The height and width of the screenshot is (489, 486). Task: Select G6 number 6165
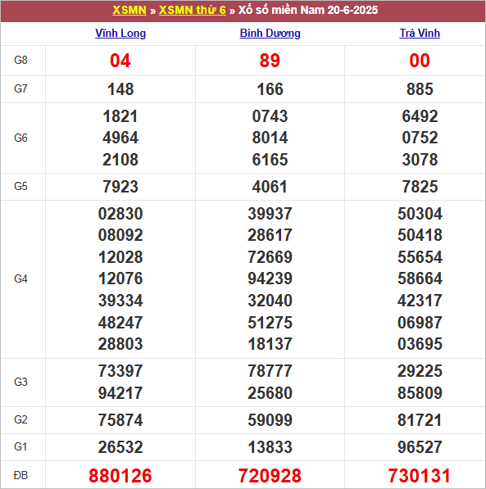(x=270, y=160)
